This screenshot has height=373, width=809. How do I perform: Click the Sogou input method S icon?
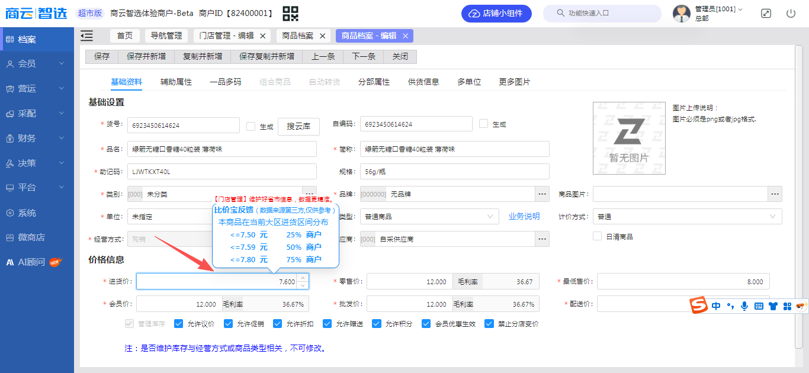coord(699,306)
